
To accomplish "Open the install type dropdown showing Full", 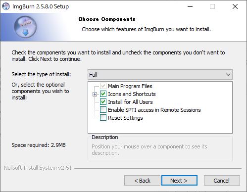I will [x=160, y=75].
